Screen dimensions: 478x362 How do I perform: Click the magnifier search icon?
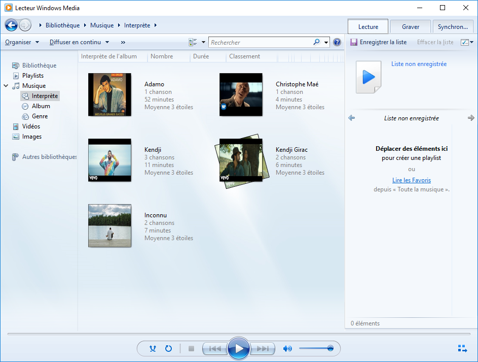(x=317, y=42)
